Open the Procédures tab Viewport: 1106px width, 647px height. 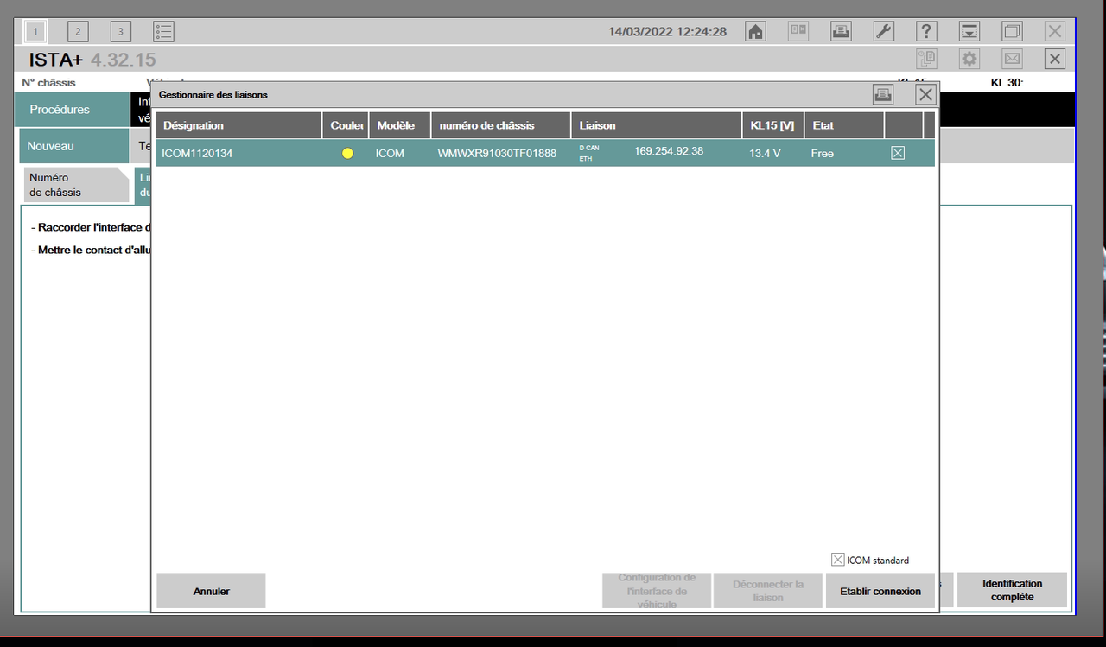pyautogui.click(x=73, y=110)
